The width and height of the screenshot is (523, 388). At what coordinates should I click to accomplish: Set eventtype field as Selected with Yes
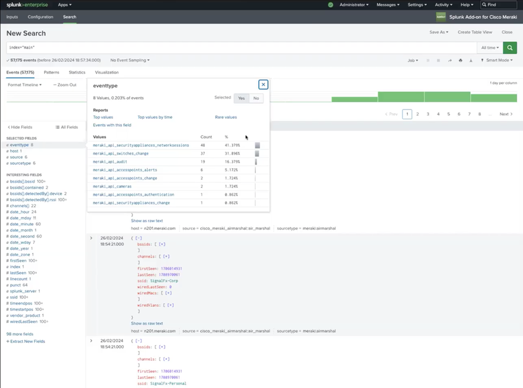pos(241,98)
